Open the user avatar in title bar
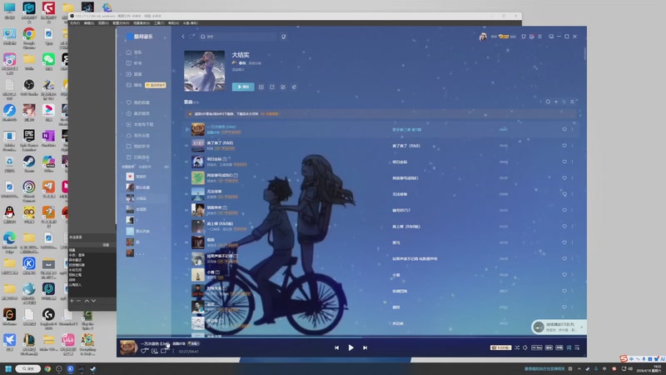Image resolution: width=666 pixels, height=375 pixels. coord(483,37)
